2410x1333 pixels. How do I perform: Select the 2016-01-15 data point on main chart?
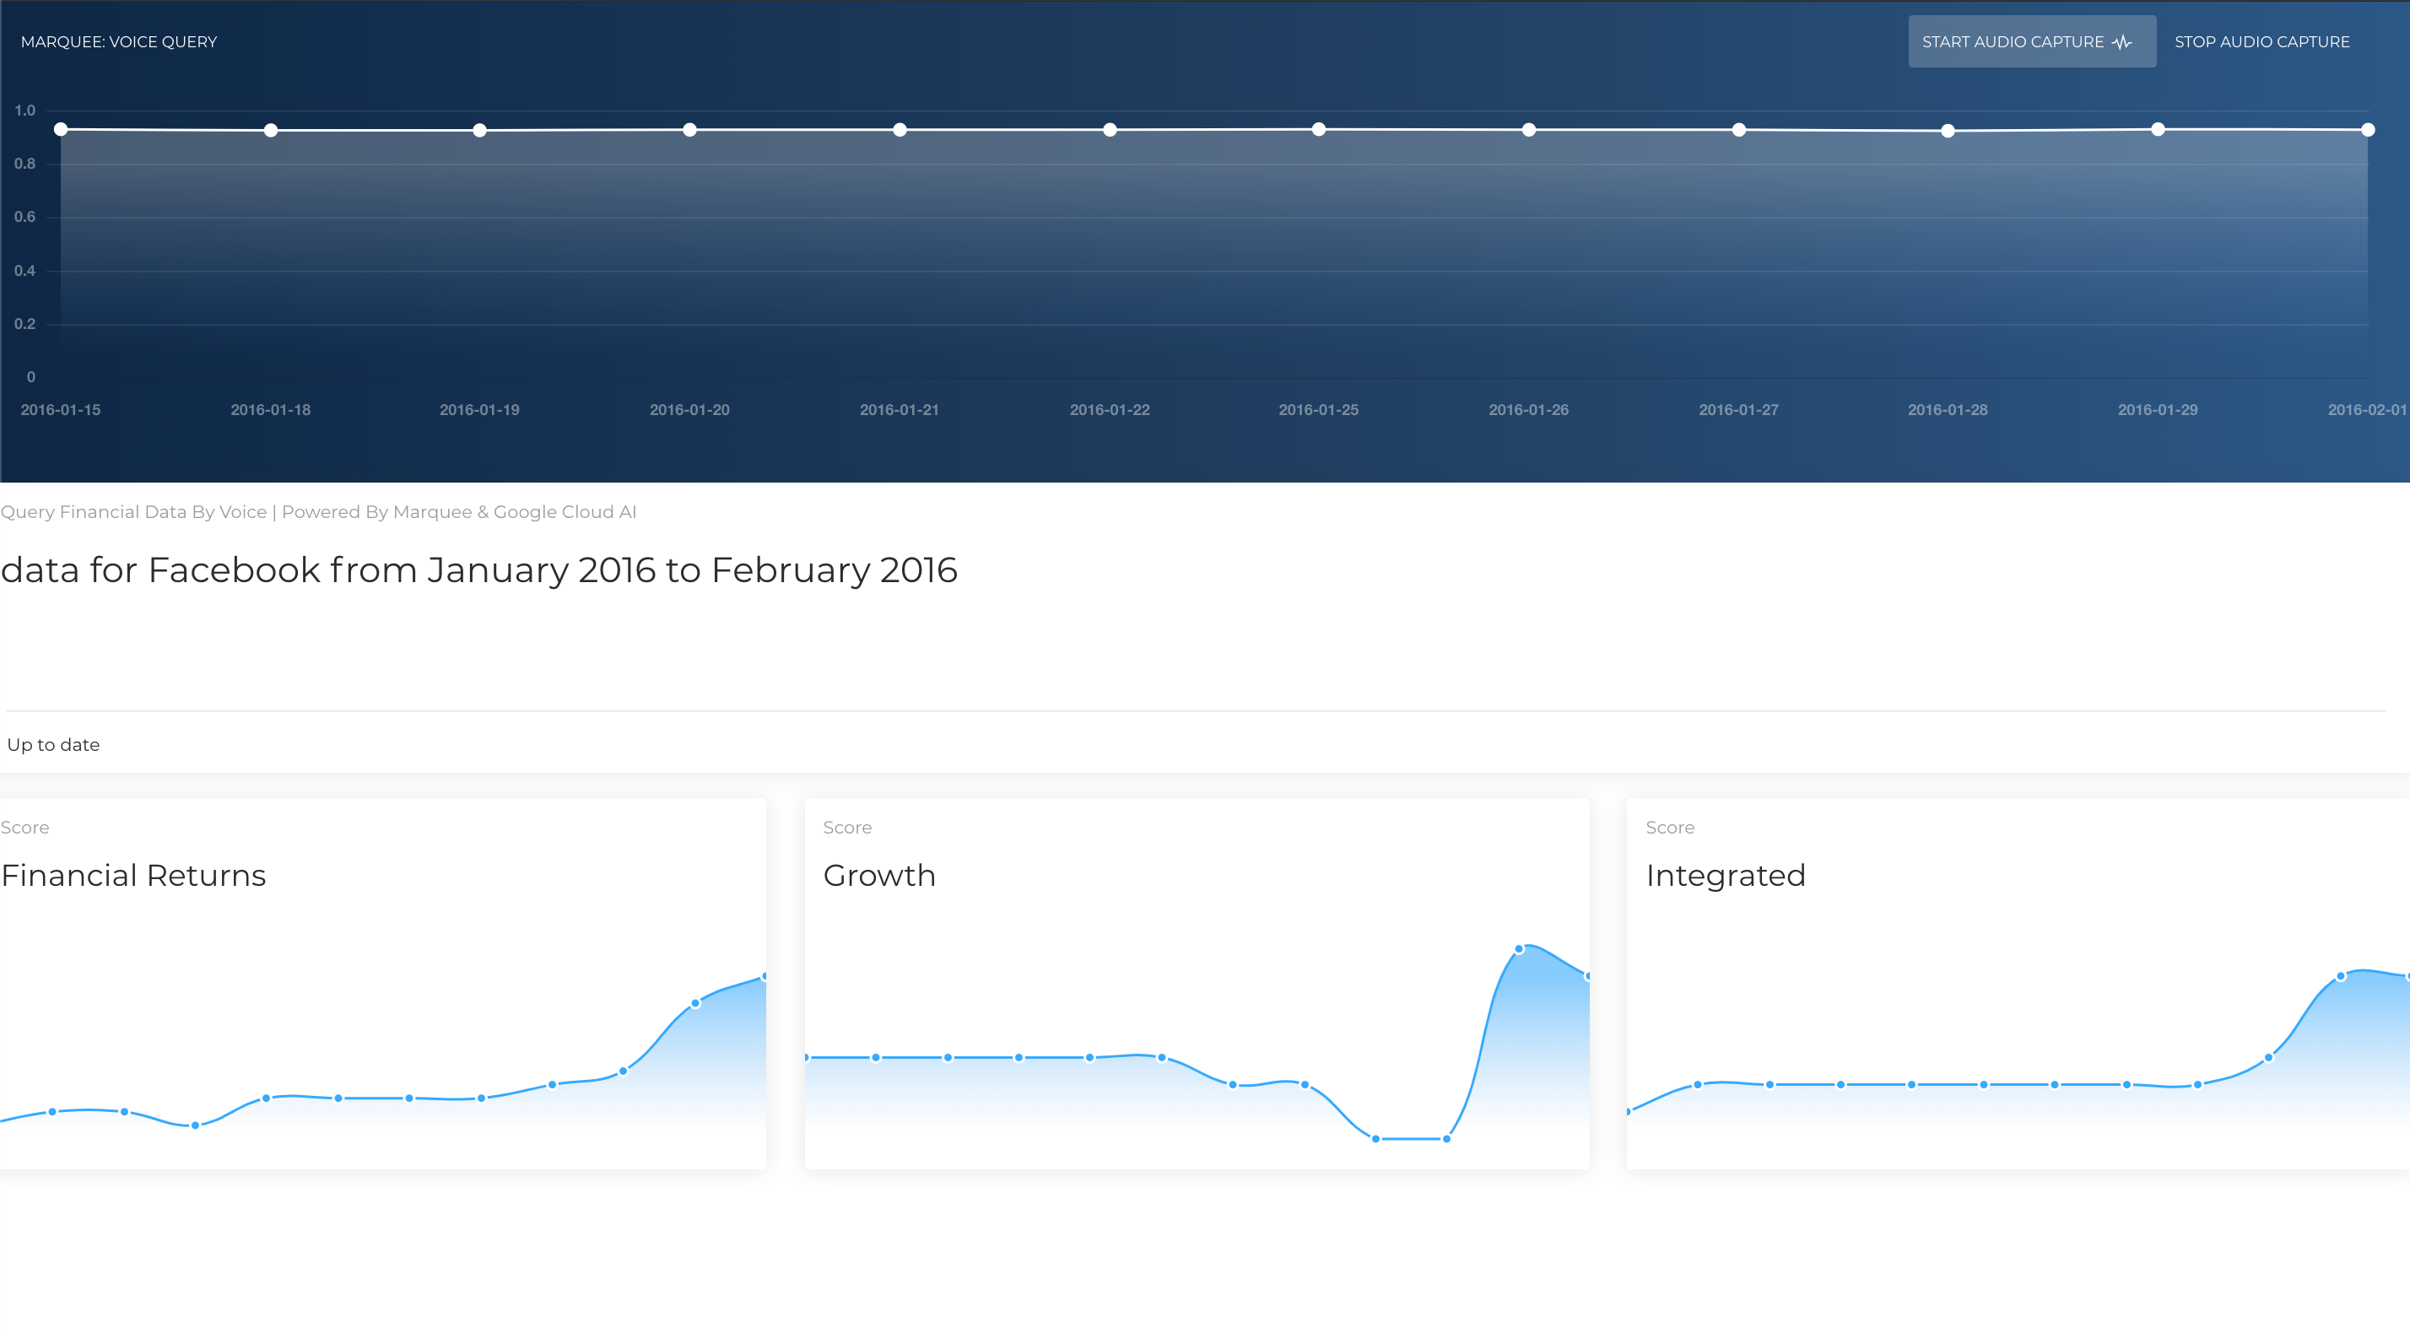tap(61, 129)
